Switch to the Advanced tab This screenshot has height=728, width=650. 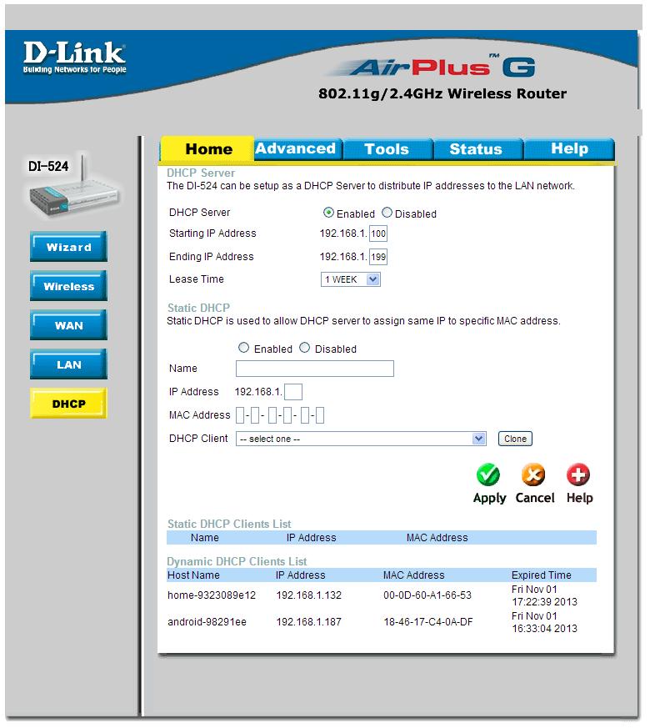click(x=296, y=149)
